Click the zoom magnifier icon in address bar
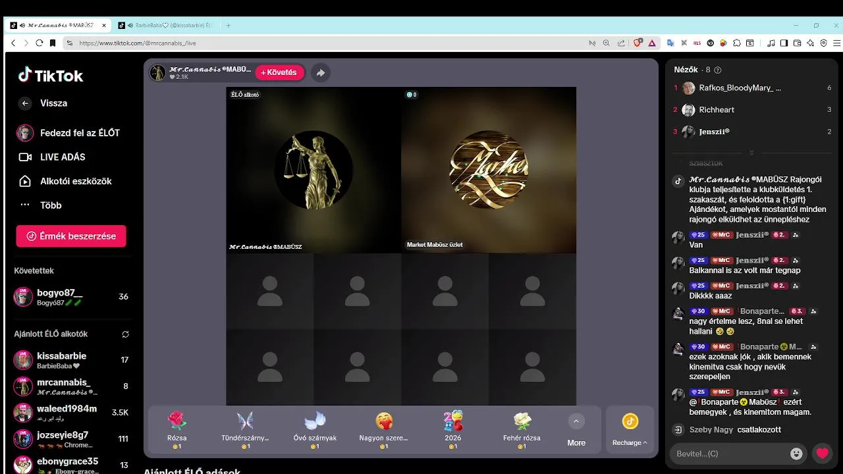This screenshot has width=843, height=474. (607, 43)
